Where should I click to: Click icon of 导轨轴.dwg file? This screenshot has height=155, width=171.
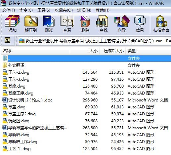coord(5,135)
